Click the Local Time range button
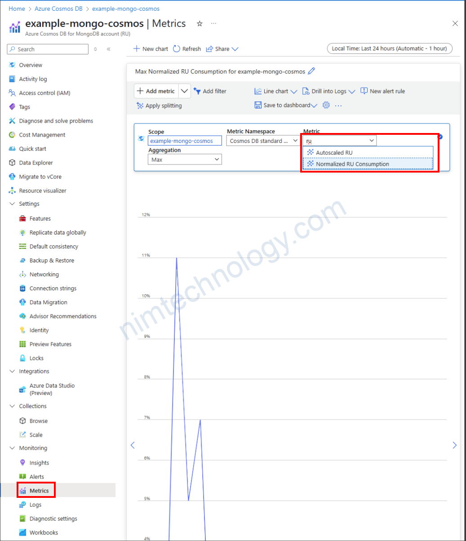The image size is (466, 541). (x=389, y=49)
